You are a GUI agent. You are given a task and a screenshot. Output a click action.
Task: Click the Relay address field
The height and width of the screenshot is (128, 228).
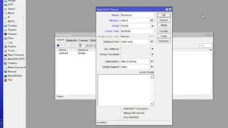135,26
